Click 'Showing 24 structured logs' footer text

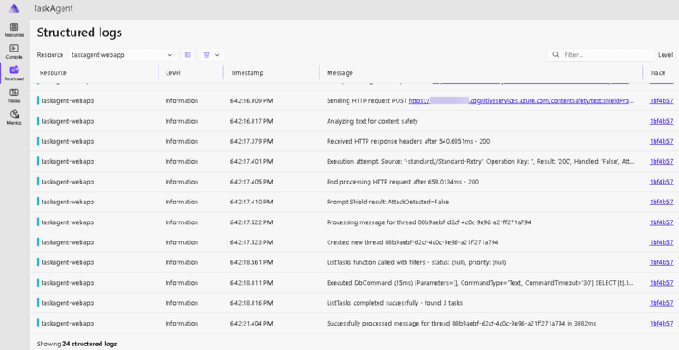coord(77,344)
